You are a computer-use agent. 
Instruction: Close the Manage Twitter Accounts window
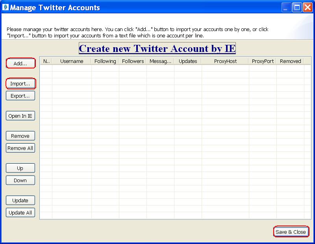308,7
